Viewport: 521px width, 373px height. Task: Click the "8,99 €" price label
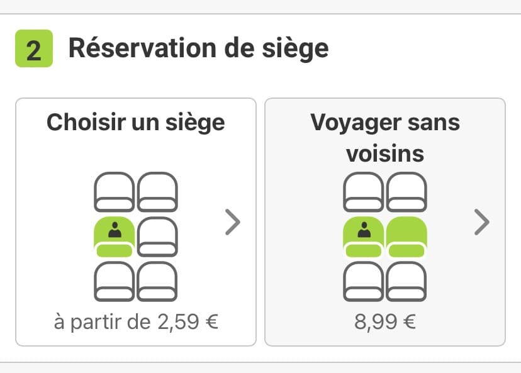coord(385,321)
